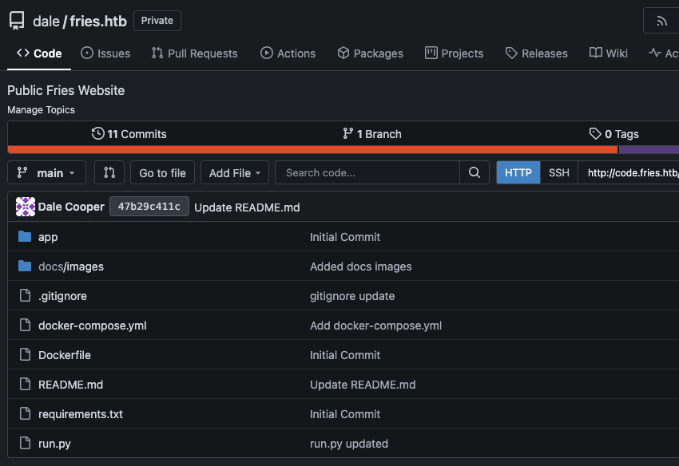Viewport: 679px width, 466px height.
Task: Click the .gitignore file icon
Action: [25, 295]
